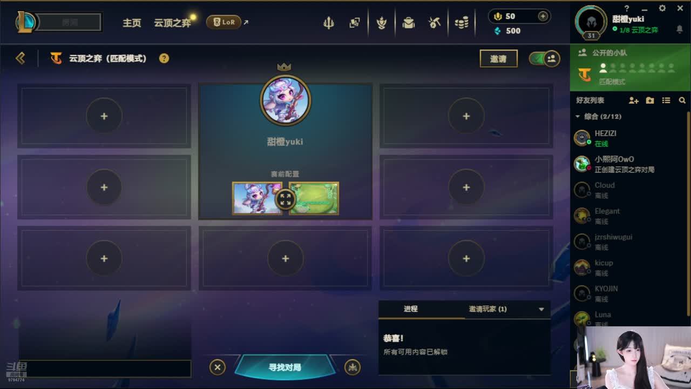Expand the pre-match loadout configuration
This screenshot has width=691, height=389.
286,199
